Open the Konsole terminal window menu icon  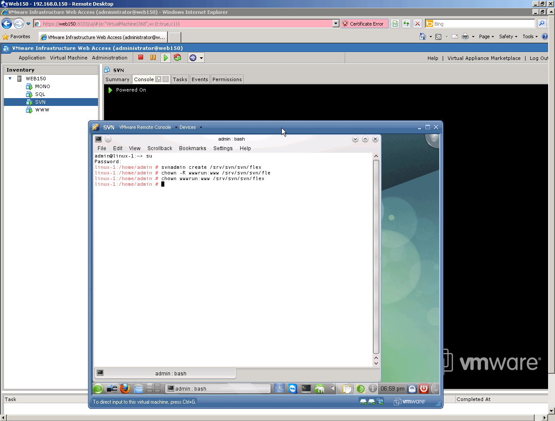point(98,139)
